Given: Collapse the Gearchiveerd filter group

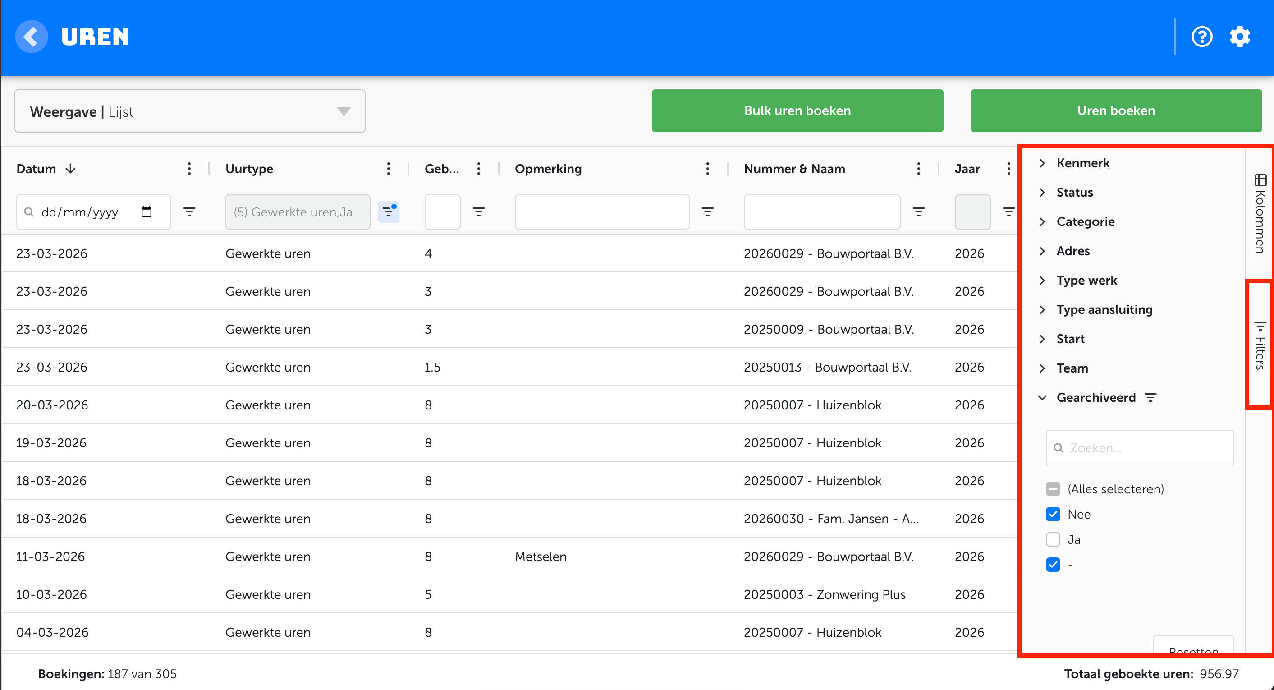Looking at the screenshot, I should (x=1042, y=398).
